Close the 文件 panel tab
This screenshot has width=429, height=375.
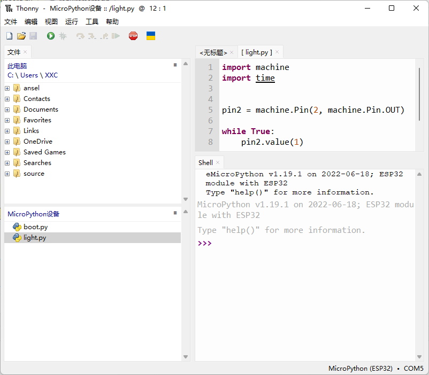click(25, 52)
